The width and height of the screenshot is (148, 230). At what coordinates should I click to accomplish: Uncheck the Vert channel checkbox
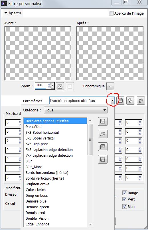pos(125,199)
